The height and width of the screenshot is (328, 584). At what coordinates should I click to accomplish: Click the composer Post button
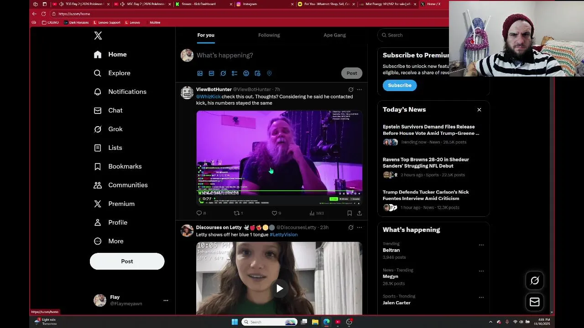point(352,73)
